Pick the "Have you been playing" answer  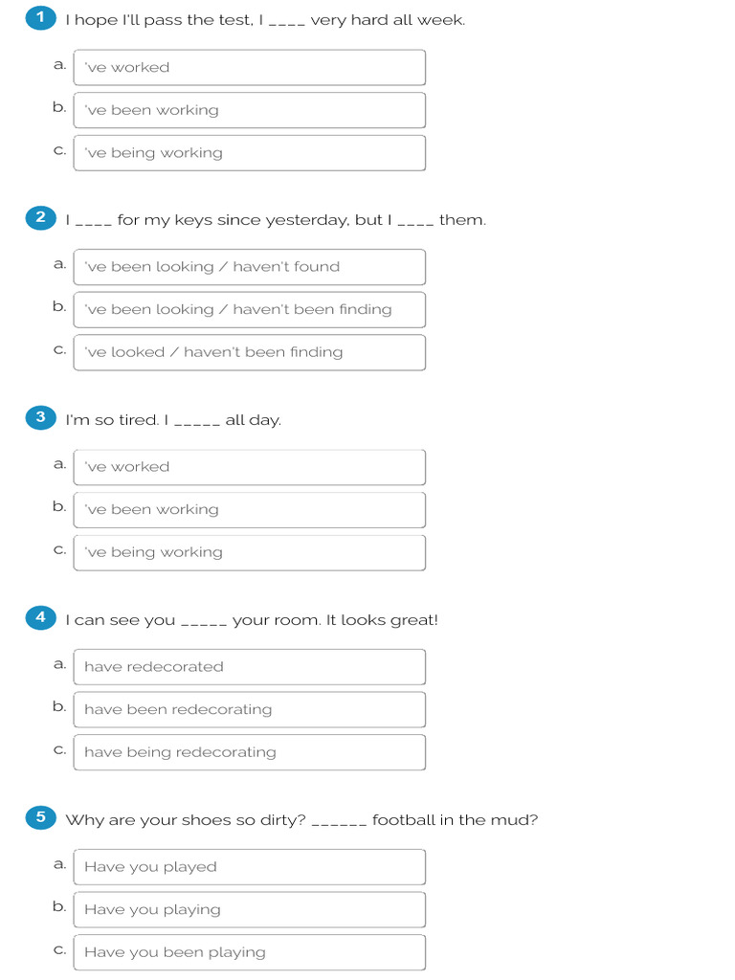[x=249, y=952]
